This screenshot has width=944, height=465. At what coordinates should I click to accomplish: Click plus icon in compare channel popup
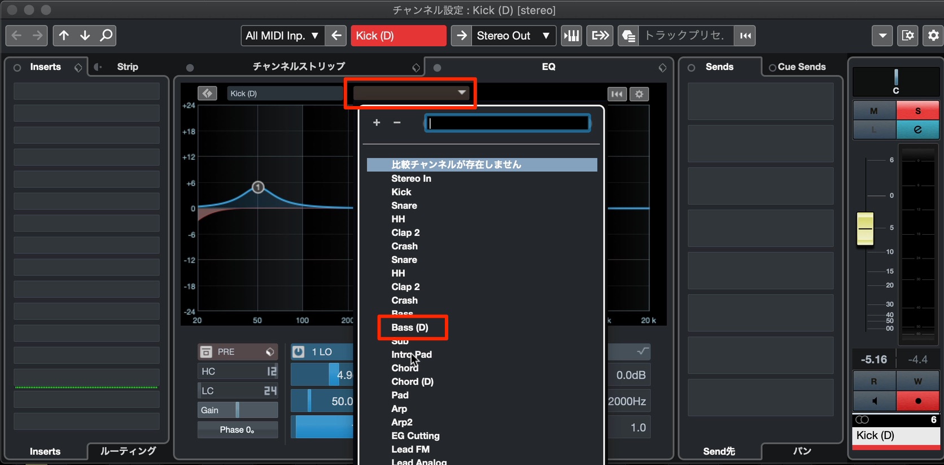point(377,122)
